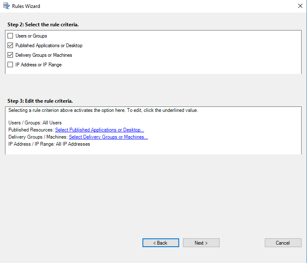Uncheck the Published Applications or Desktop checkbox
Viewport: 307px width, 263px height.
10,46
